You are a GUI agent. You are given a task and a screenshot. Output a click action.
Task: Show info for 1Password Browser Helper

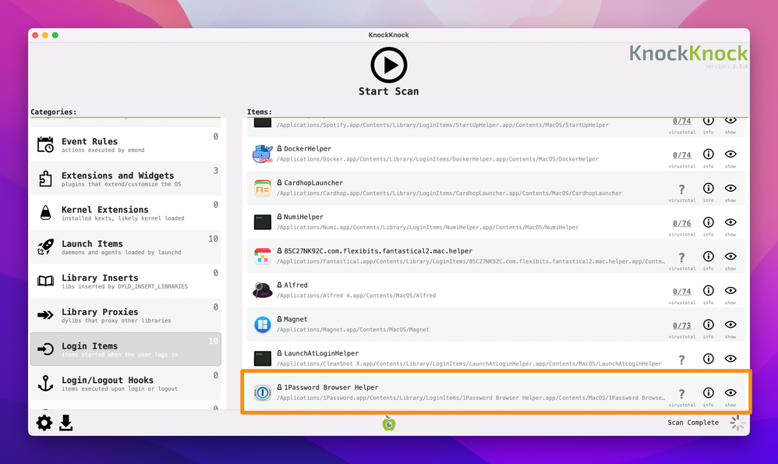pyautogui.click(x=708, y=394)
